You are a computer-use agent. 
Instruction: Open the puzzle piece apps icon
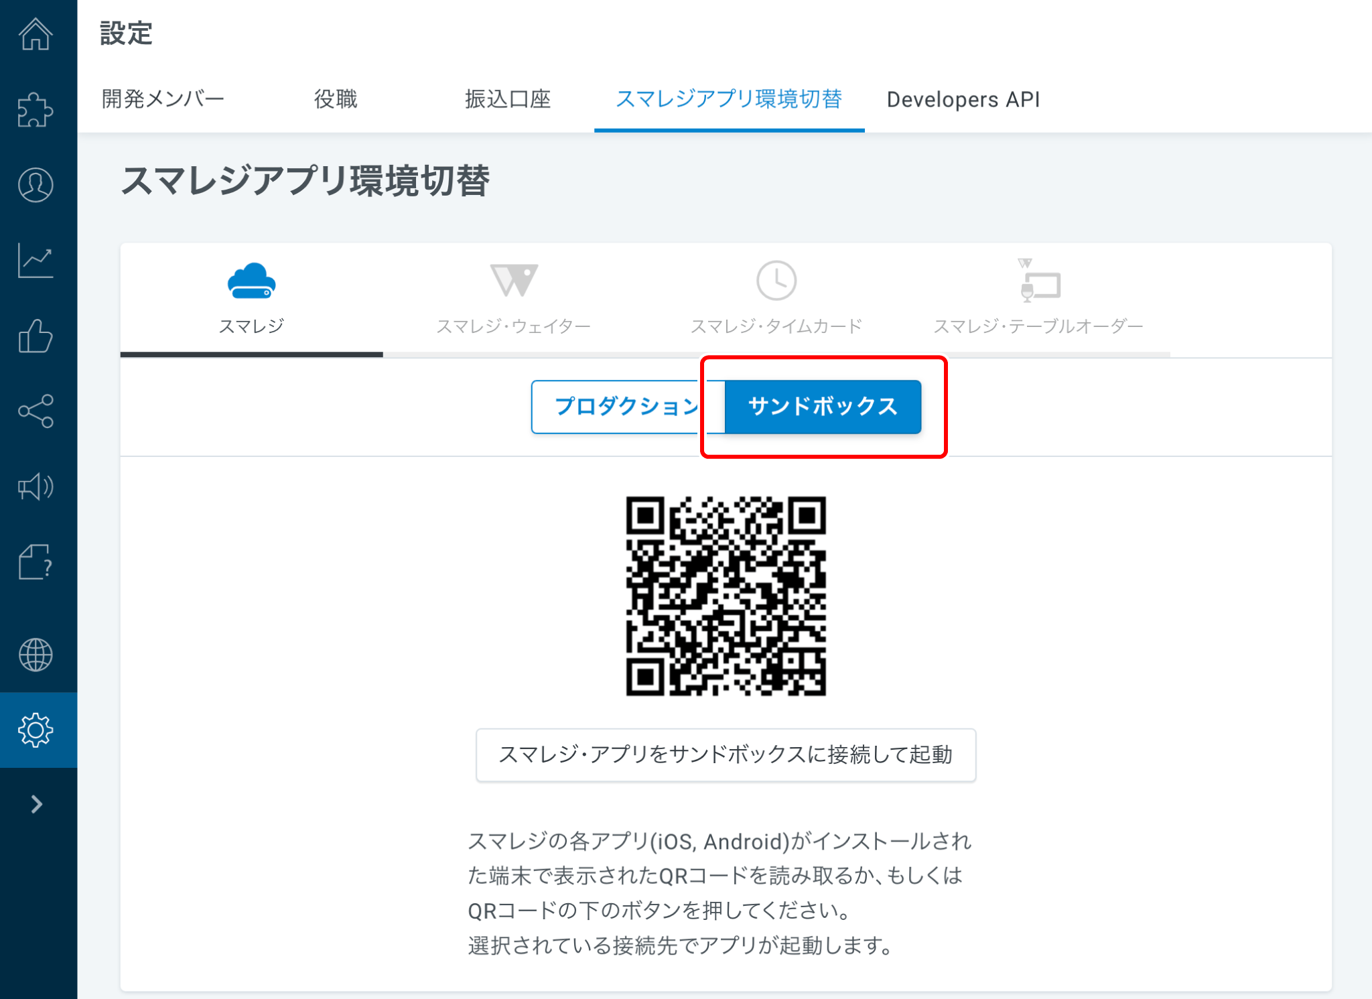coord(36,110)
